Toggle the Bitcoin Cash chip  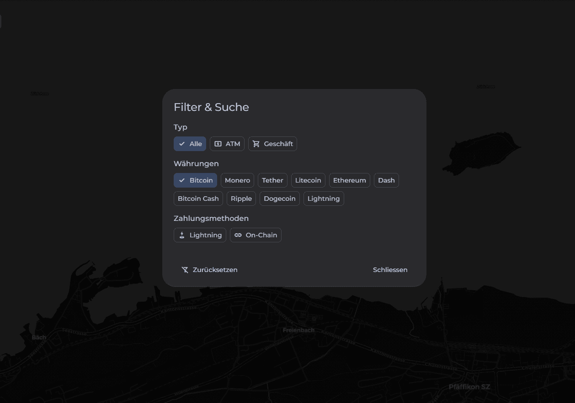tap(198, 199)
